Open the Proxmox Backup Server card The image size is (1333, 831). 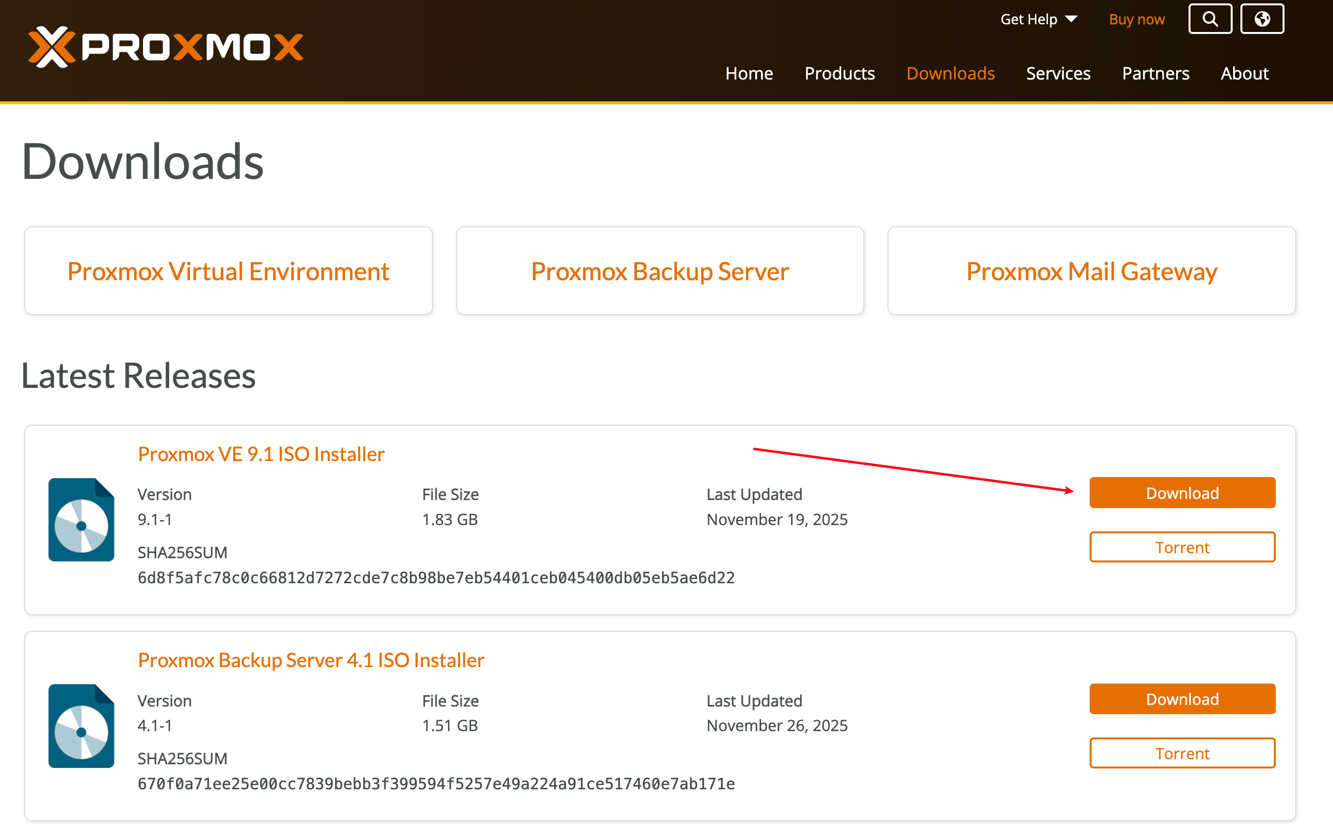tap(659, 271)
